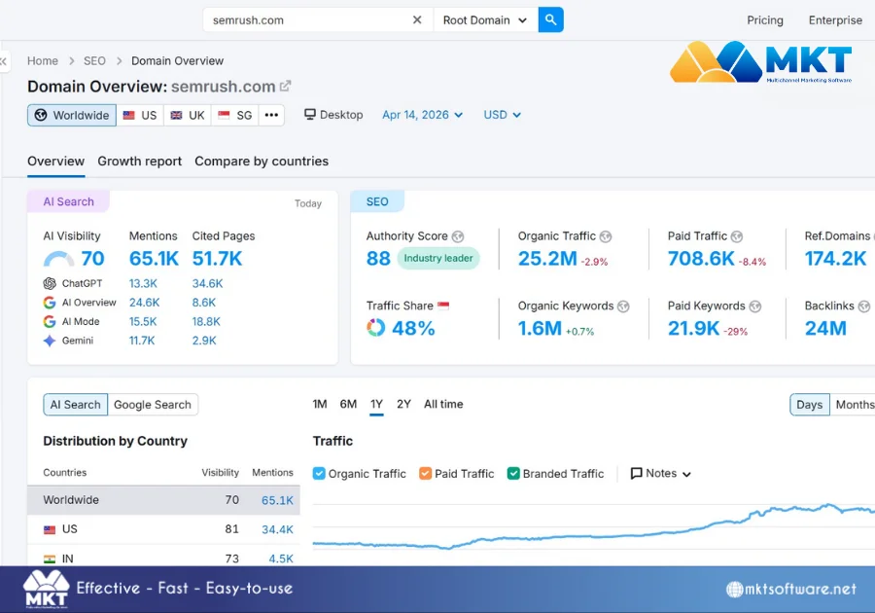Viewport: 875px width, 613px height.
Task: Switch to the Days view toggle
Action: 810,405
